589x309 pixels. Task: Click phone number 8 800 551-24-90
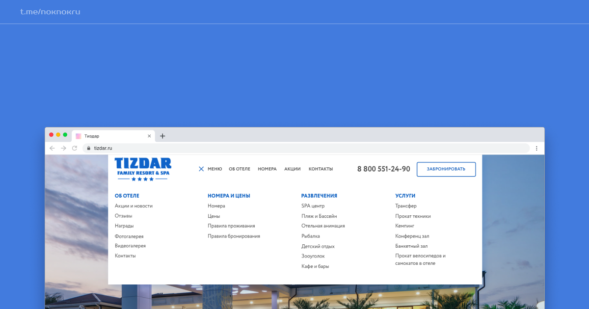point(384,169)
